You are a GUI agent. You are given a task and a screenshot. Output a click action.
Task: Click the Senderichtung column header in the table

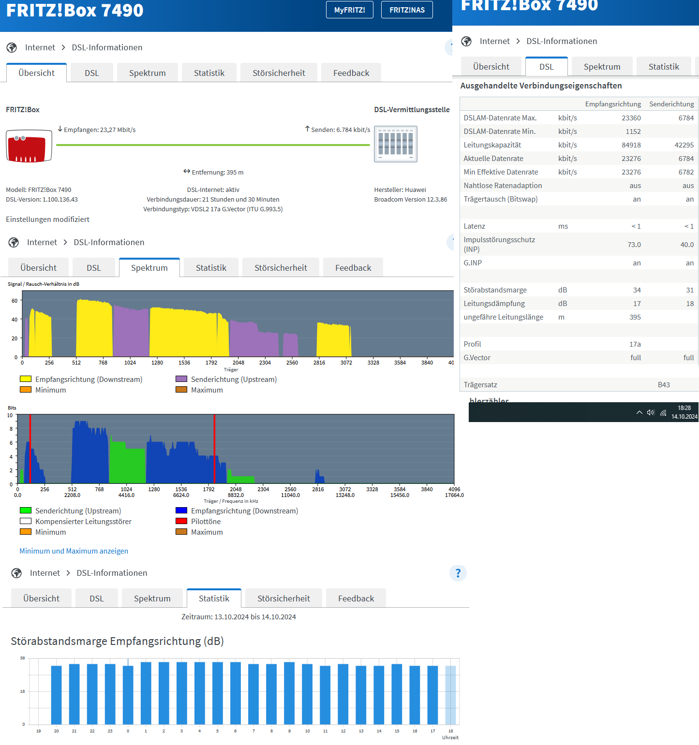coord(671,104)
